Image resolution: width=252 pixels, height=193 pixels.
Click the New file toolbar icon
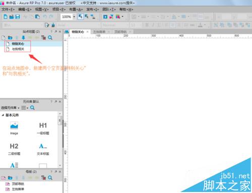click(x=6, y=17)
